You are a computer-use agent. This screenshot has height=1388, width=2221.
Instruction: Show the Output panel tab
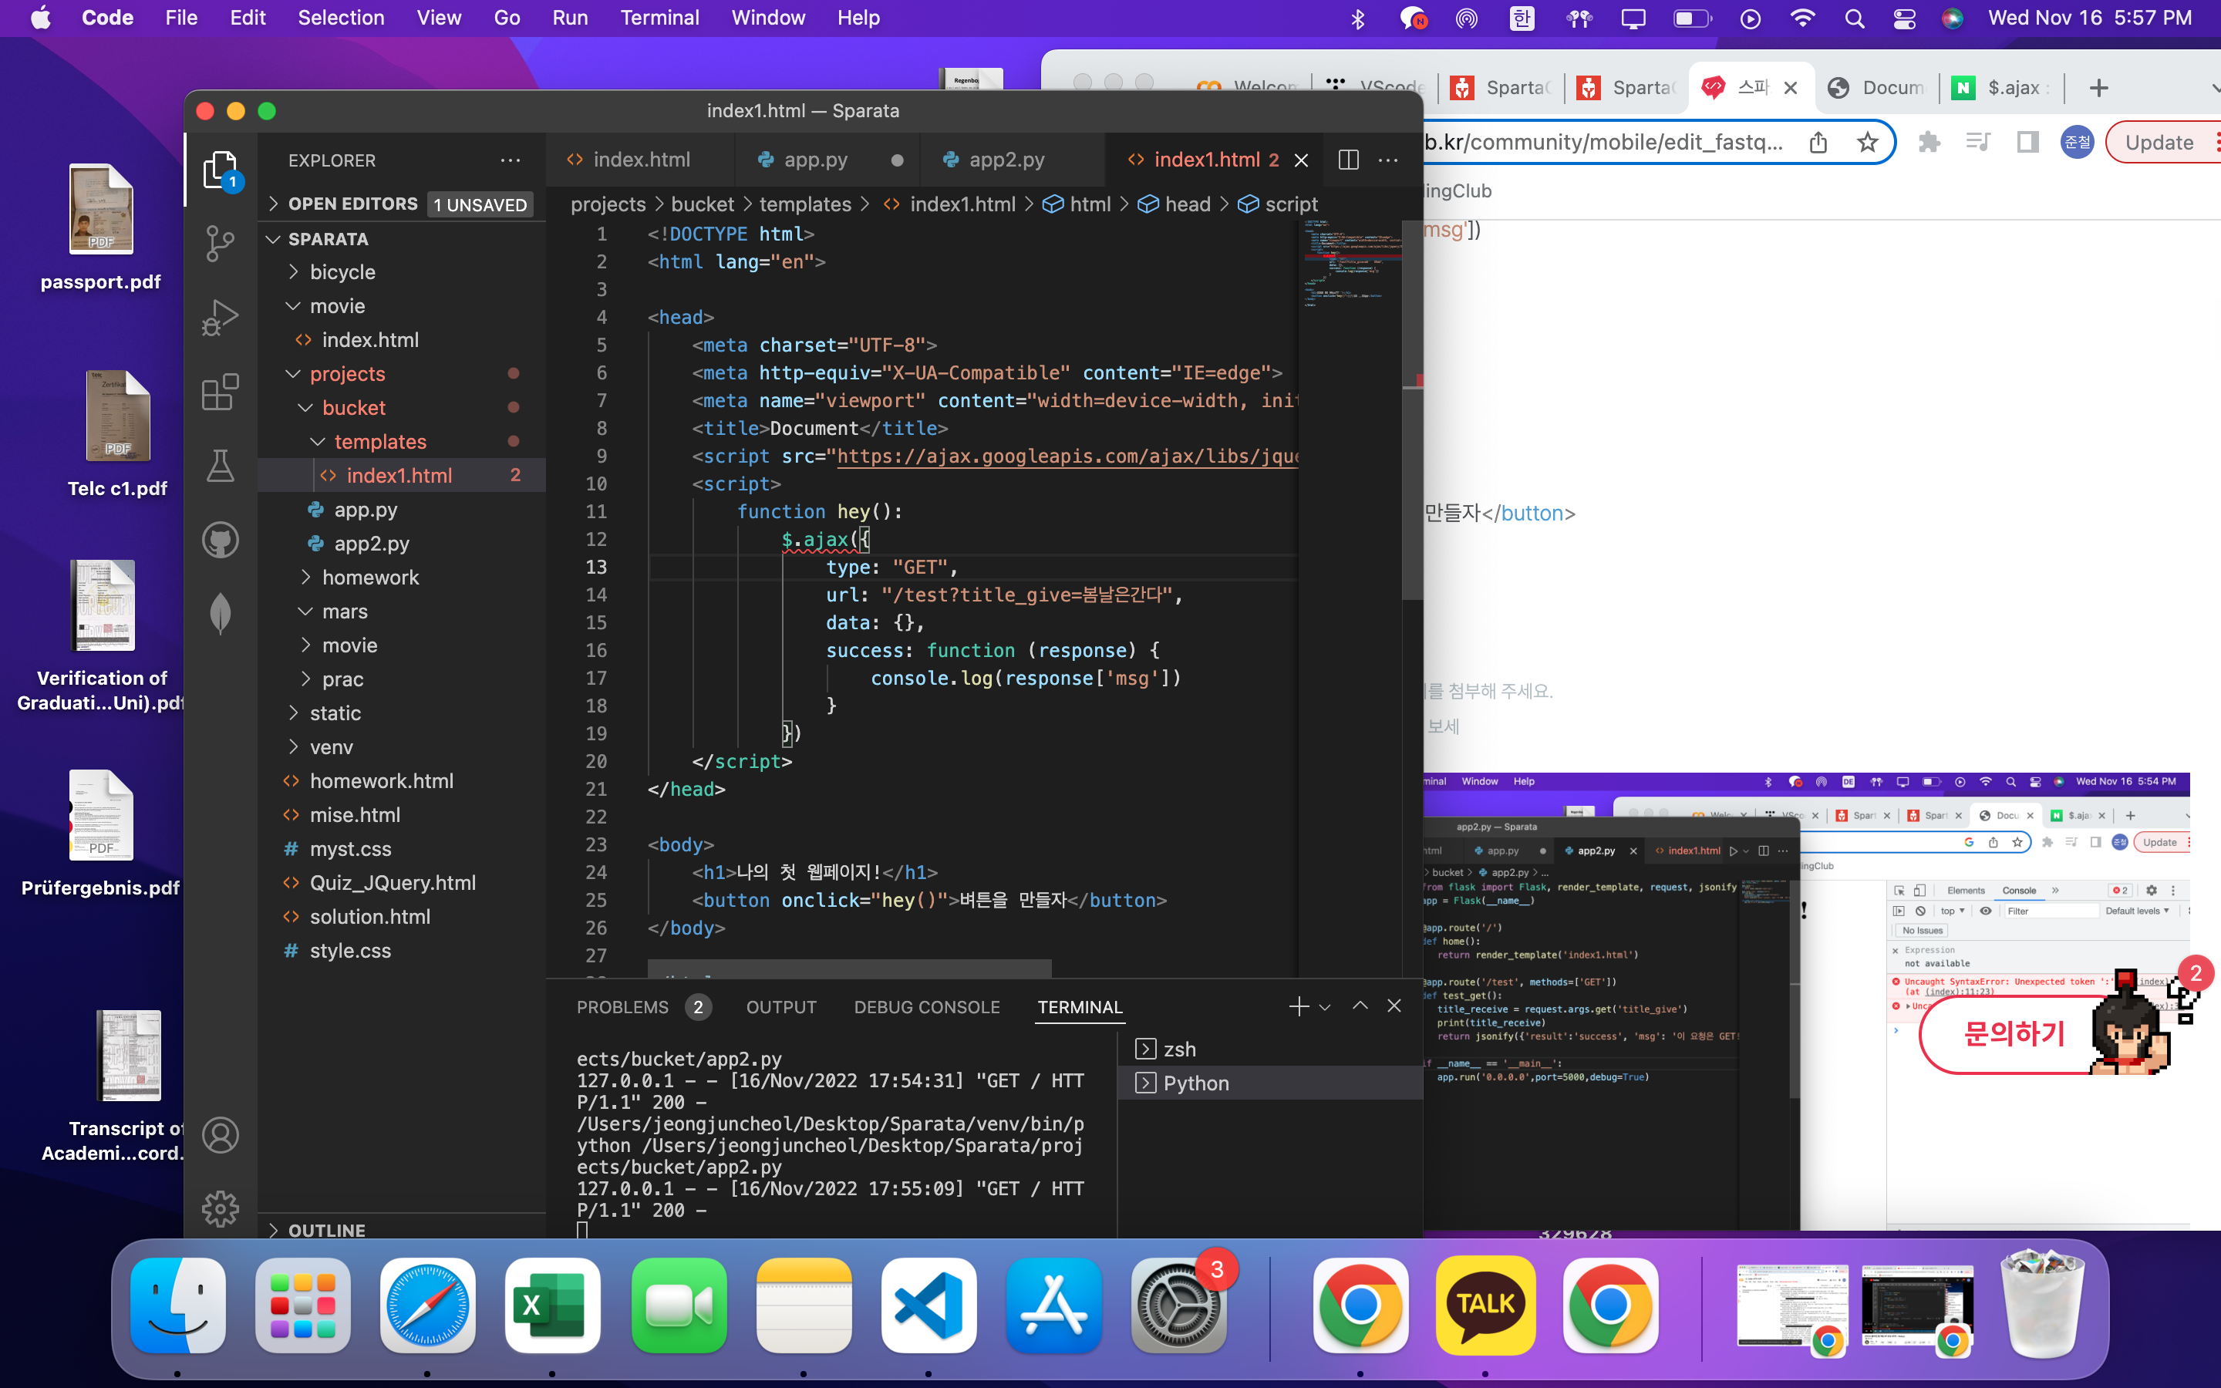pos(781,1007)
